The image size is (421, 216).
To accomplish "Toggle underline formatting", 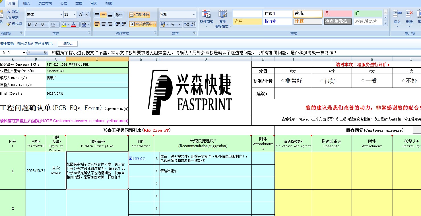I will coord(42,24).
